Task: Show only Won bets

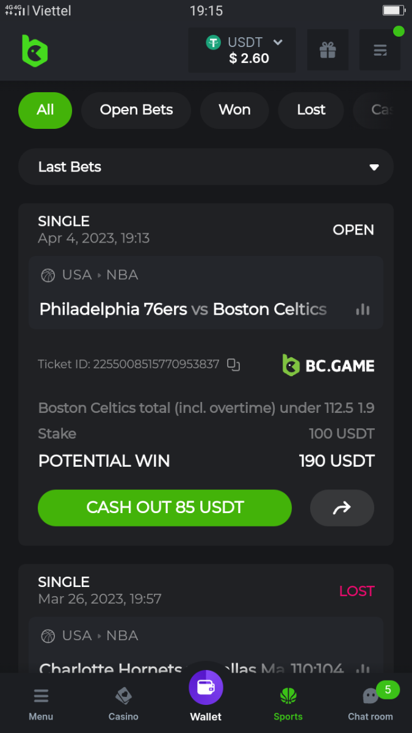Action: (234, 110)
